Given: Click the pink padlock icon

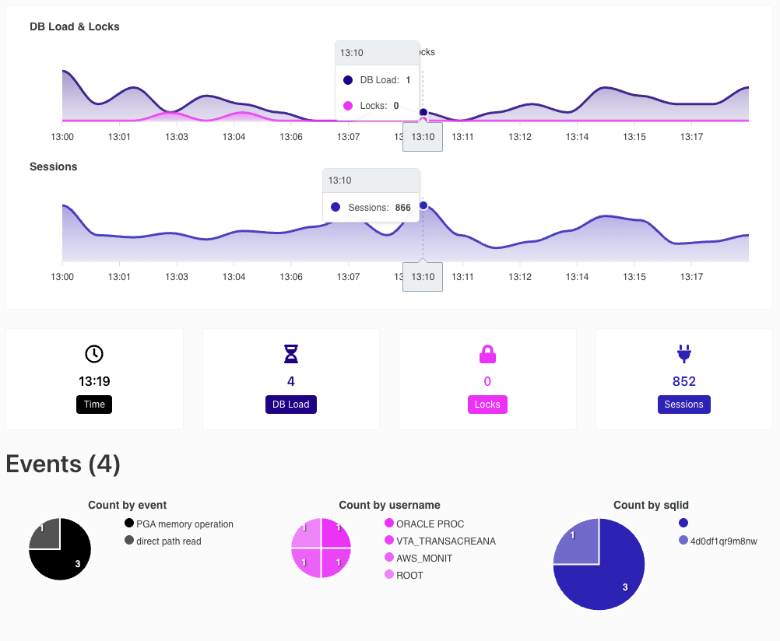Looking at the screenshot, I should pyautogui.click(x=487, y=354).
